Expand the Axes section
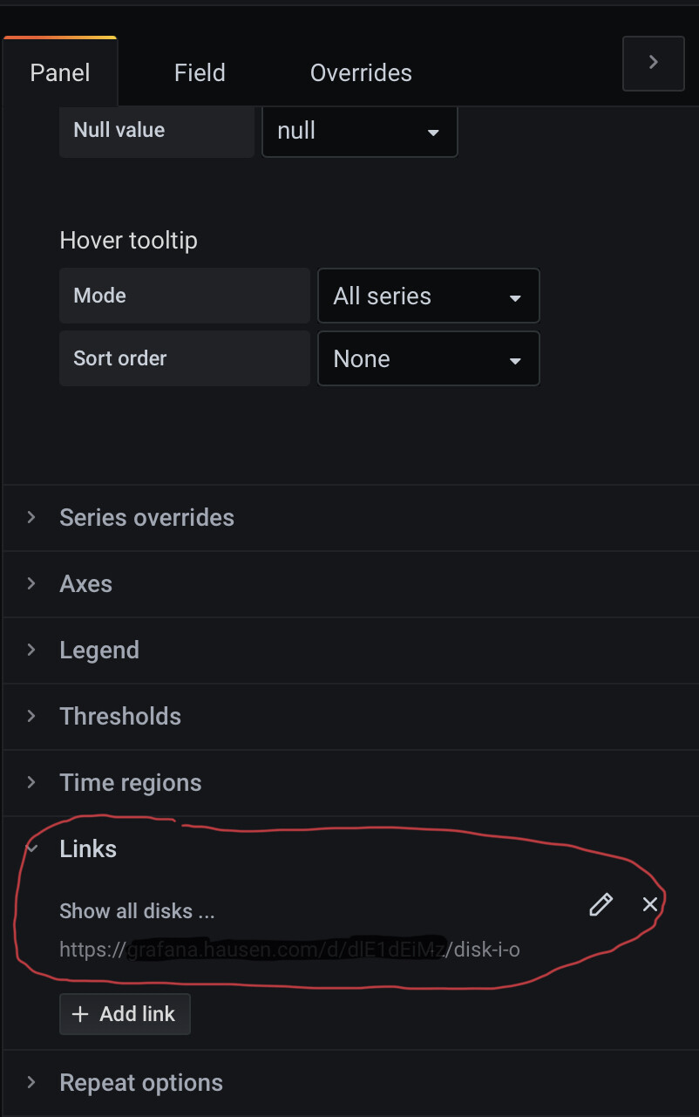 [349, 584]
